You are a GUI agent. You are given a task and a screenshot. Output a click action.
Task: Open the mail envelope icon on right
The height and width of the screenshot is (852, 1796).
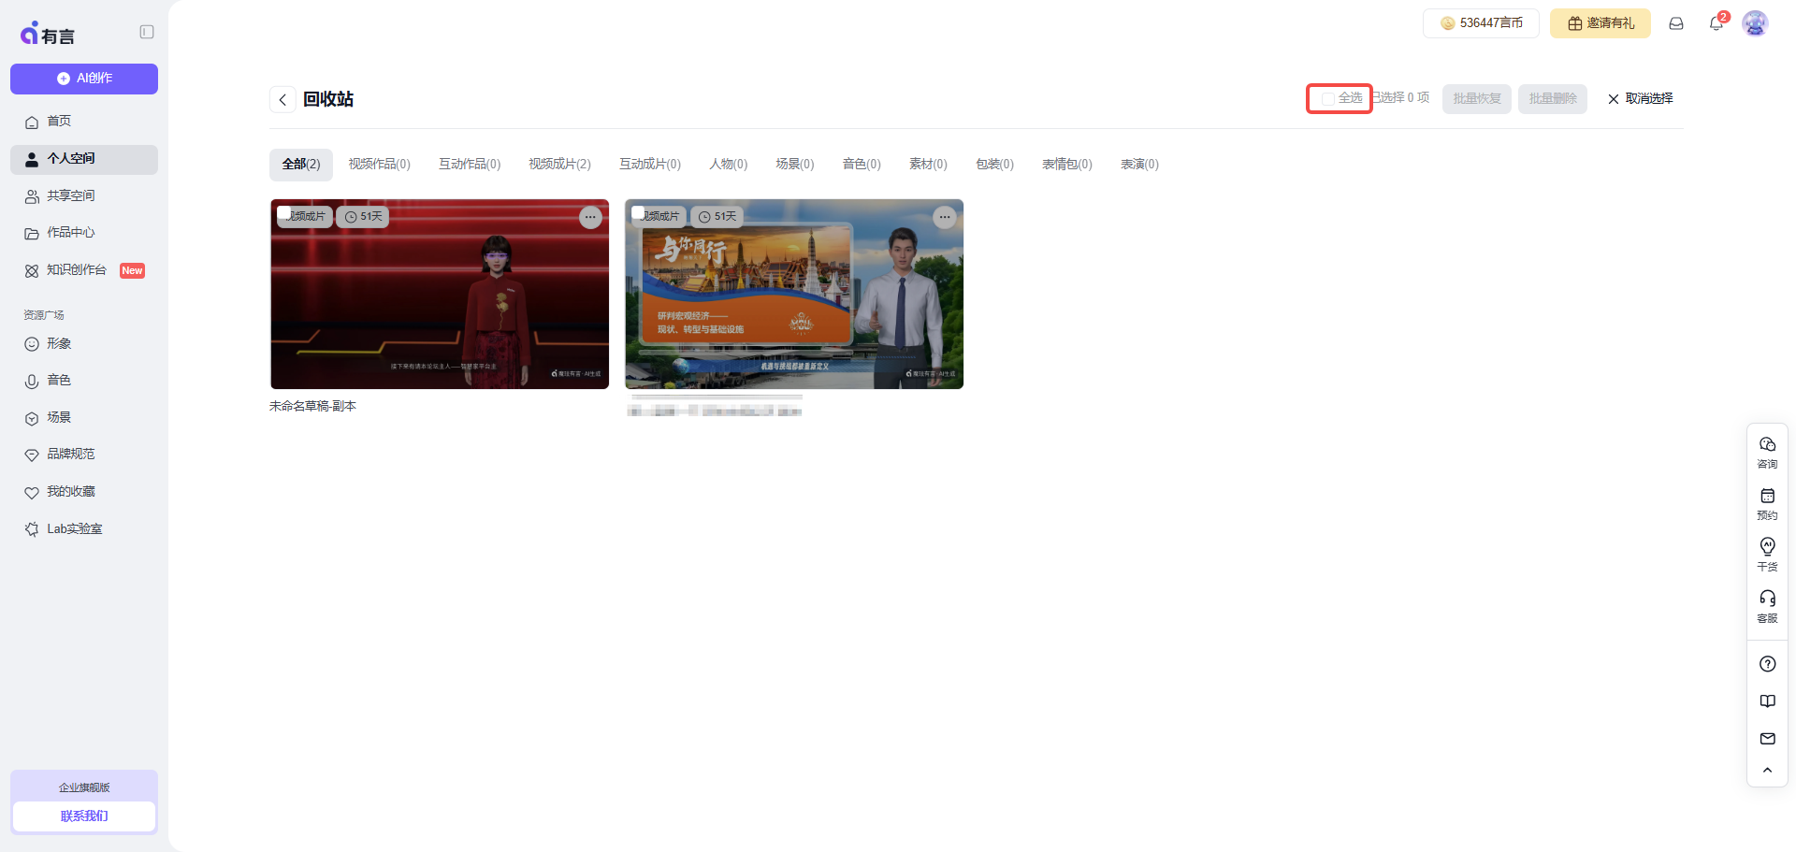pyautogui.click(x=1767, y=739)
